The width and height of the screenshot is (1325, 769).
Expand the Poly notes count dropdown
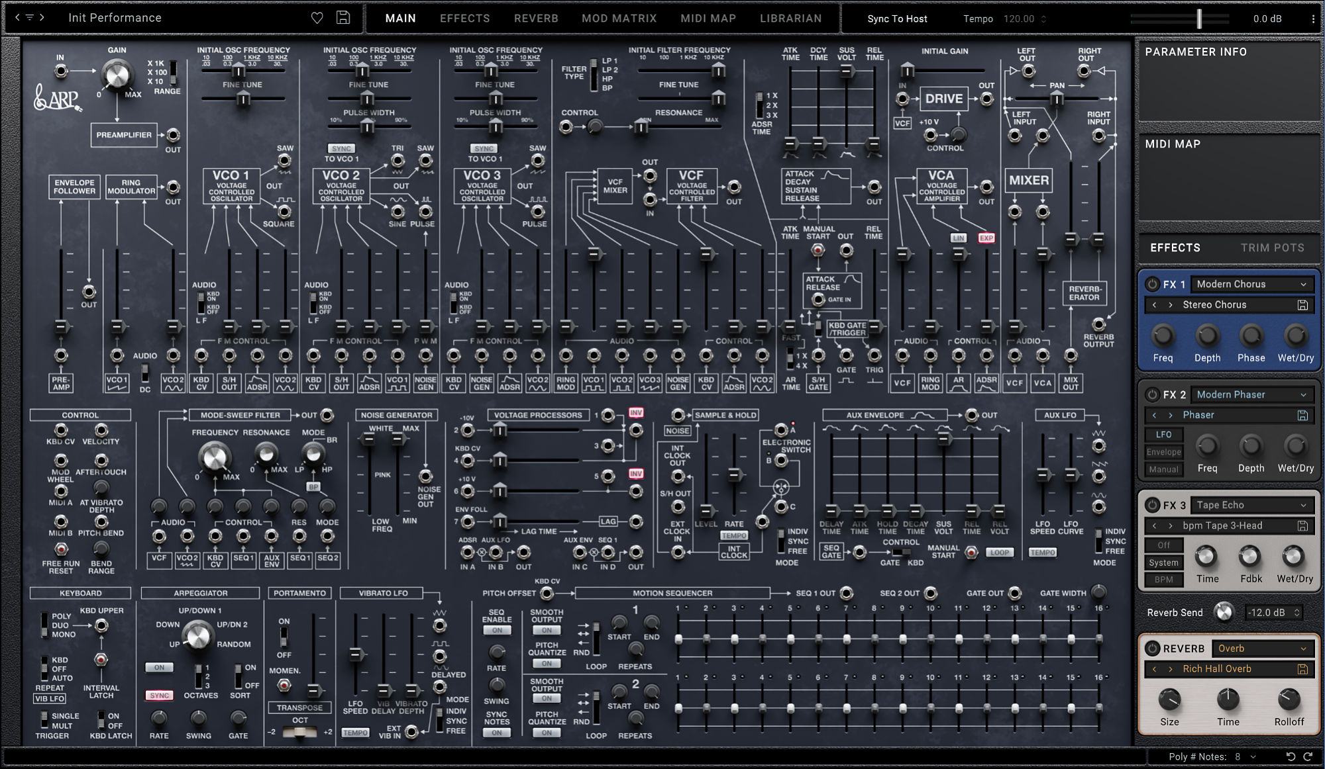click(1253, 756)
